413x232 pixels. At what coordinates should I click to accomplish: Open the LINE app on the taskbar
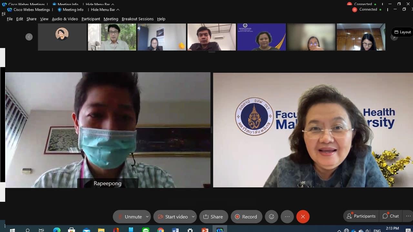click(x=146, y=230)
